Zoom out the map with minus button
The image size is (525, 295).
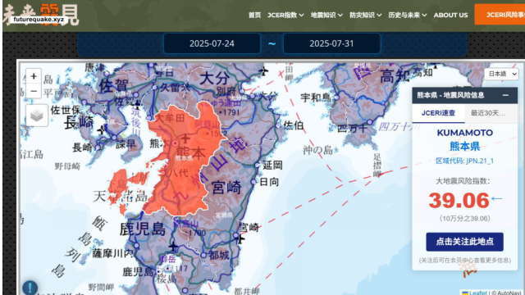coord(34,91)
